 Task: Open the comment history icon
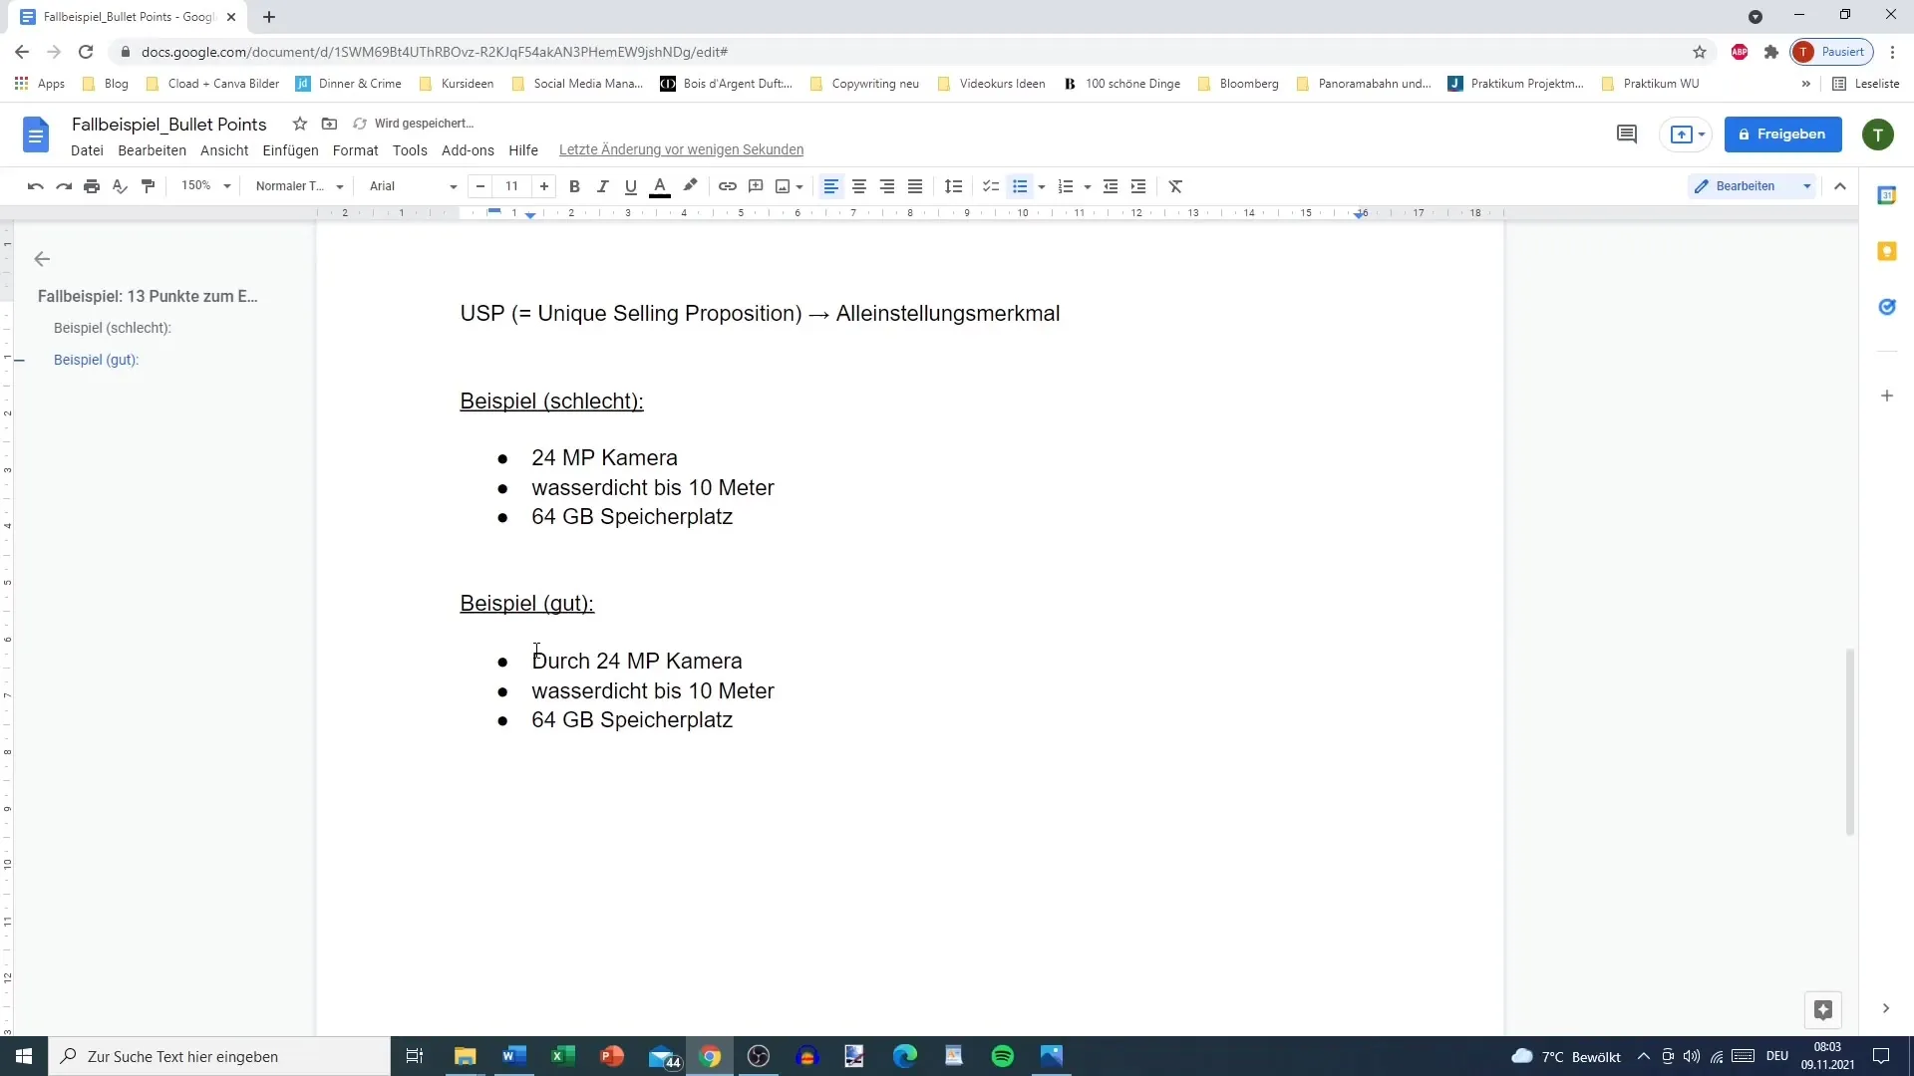click(x=1627, y=134)
